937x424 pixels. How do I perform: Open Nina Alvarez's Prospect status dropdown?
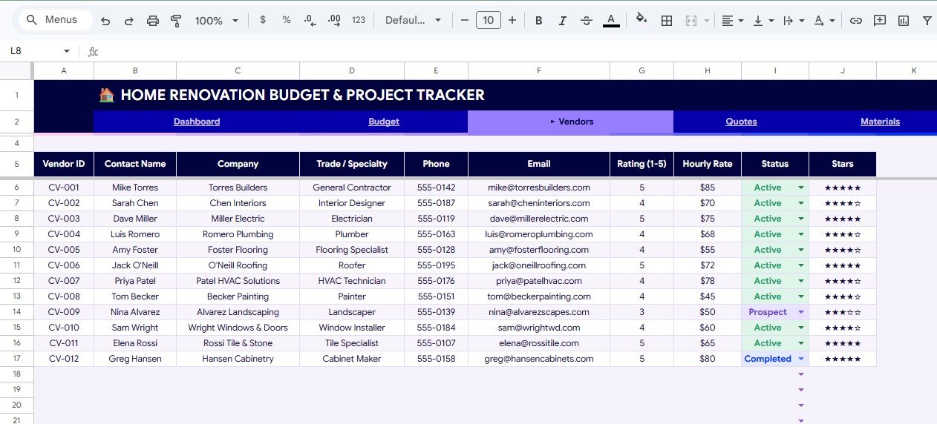[x=801, y=312]
